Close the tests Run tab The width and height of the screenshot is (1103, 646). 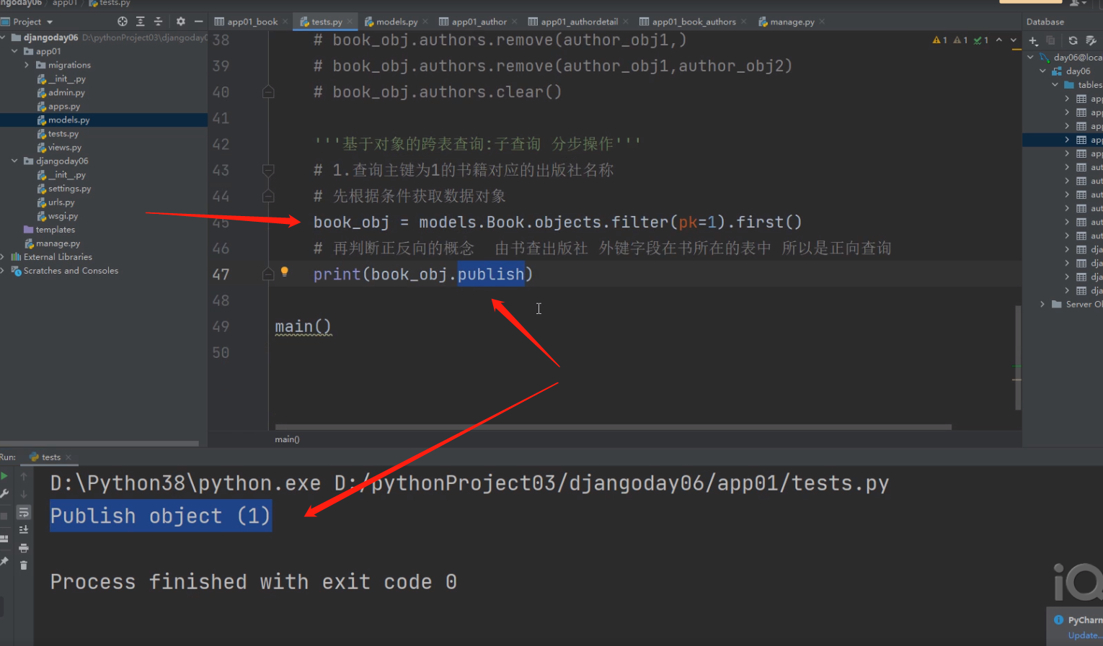68,457
